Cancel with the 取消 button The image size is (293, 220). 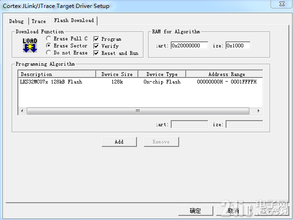233,211
